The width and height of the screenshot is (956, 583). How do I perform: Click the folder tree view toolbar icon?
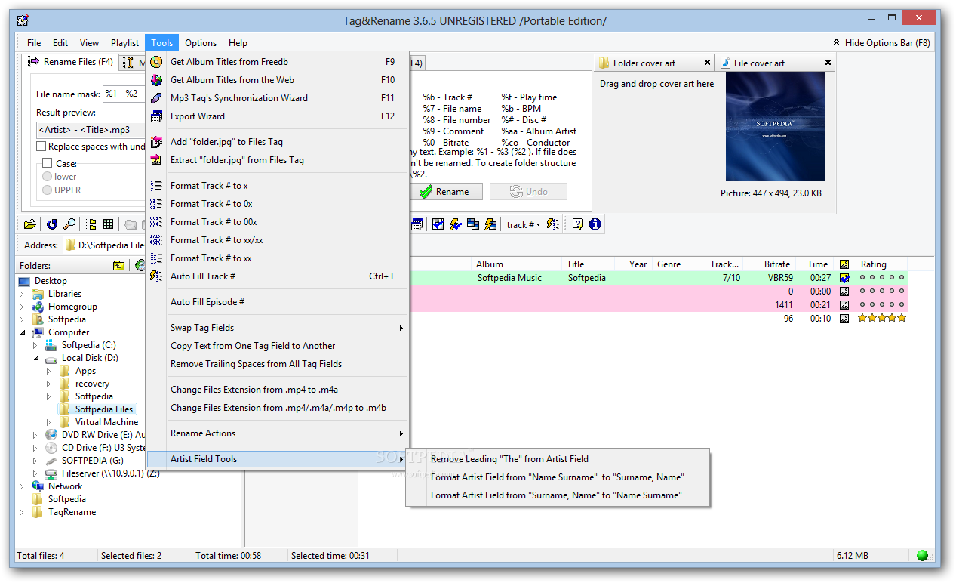[x=91, y=224]
